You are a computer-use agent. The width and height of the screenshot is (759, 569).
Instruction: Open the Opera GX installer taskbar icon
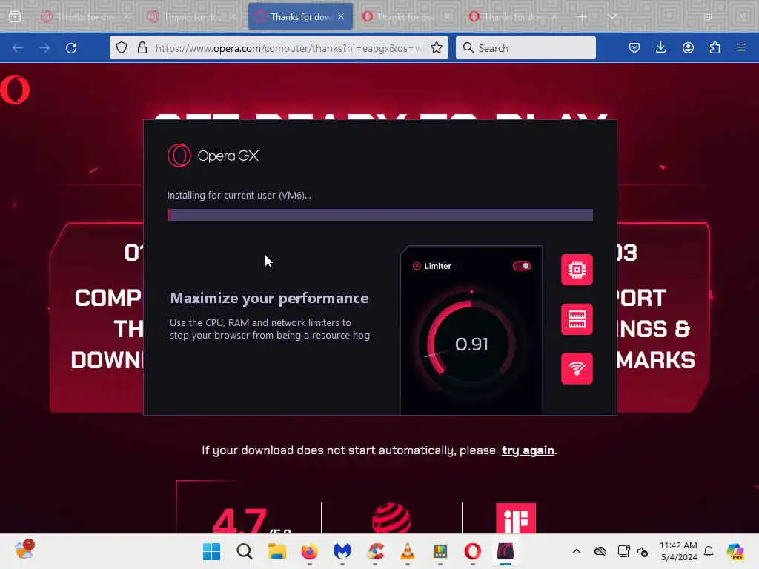506,551
